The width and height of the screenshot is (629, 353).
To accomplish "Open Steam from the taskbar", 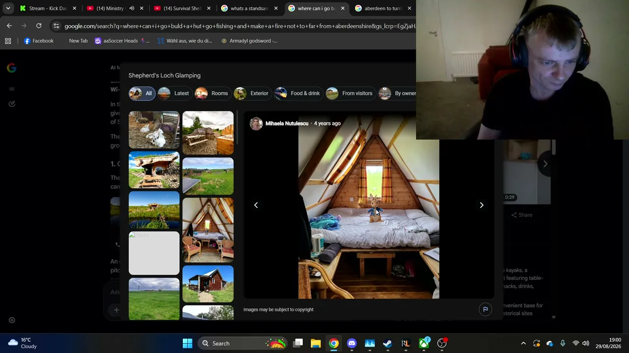I will (388, 343).
